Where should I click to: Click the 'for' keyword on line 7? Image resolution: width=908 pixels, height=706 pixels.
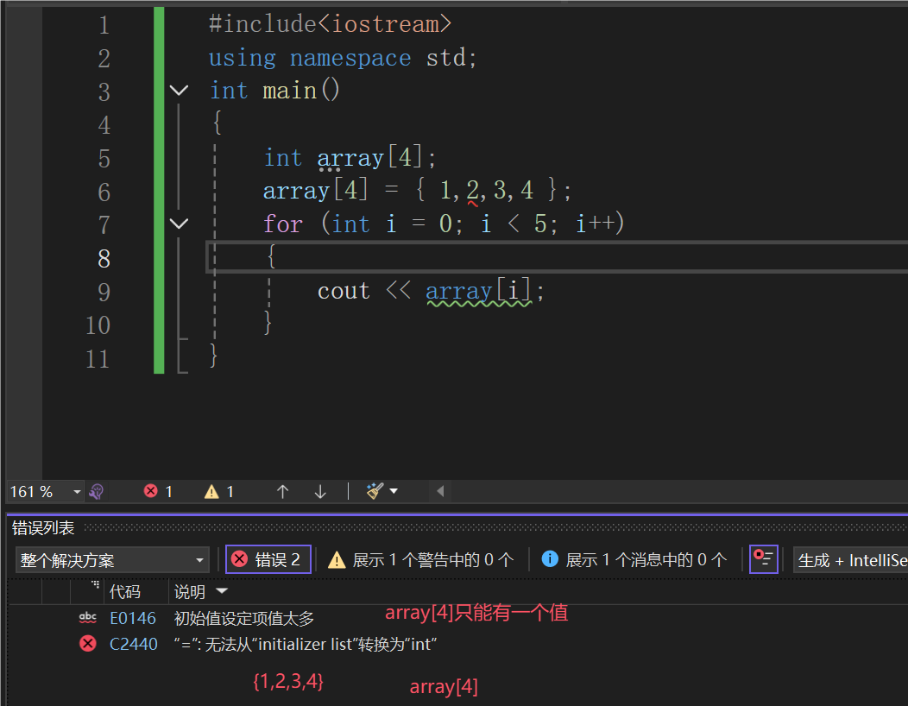(x=283, y=224)
